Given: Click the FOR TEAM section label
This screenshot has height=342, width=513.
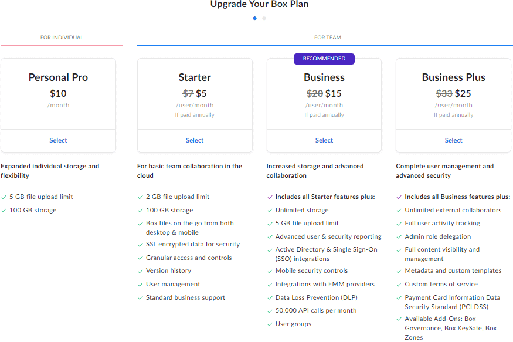Looking at the screenshot, I should pyautogui.click(x=327, y=37).
